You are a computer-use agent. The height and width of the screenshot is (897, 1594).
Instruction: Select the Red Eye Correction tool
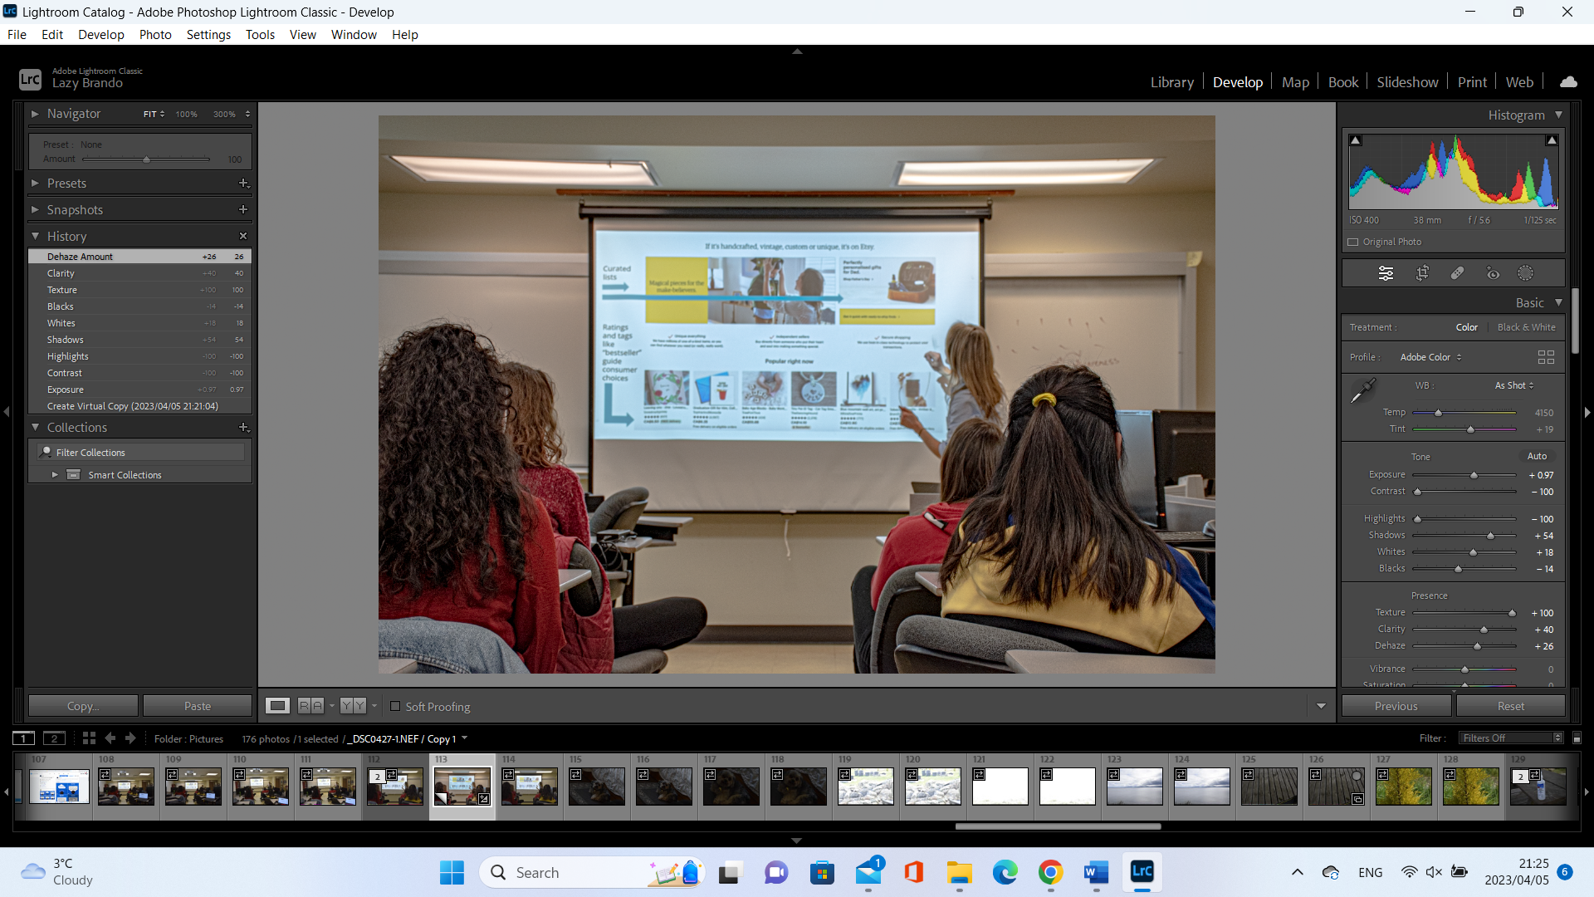1493,273
